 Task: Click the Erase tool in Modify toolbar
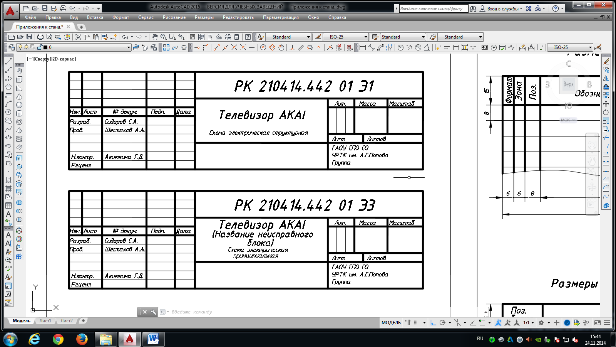coord(606,61)
